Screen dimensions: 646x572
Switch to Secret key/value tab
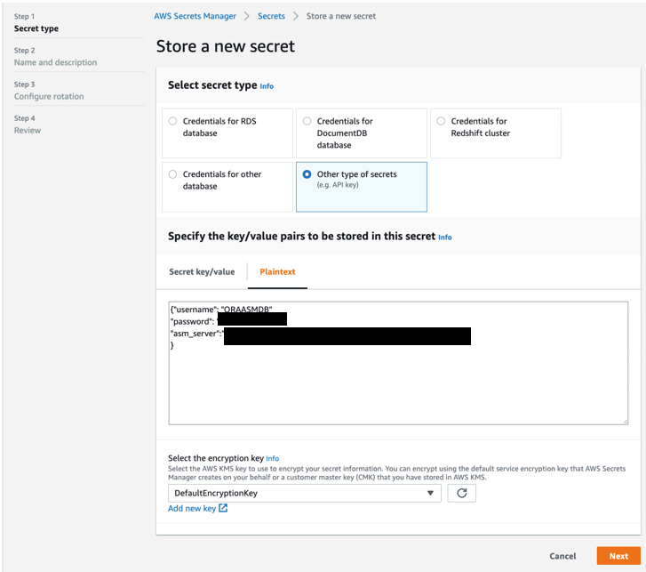point(202,272)
